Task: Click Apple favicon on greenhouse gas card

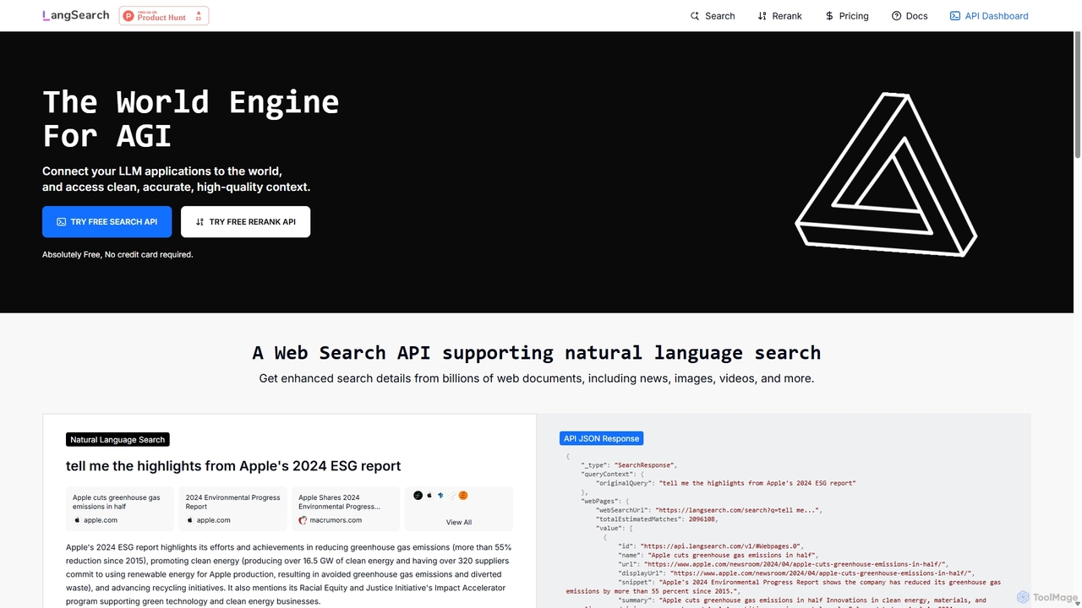Action: 77,520
